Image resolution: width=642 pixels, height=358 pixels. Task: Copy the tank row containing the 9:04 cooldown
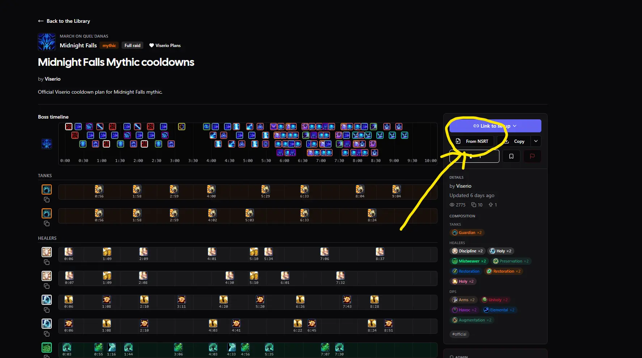point(47,200)
